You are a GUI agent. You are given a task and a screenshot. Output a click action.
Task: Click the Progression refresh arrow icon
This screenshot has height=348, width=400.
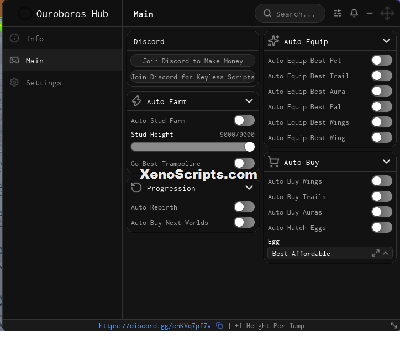tap(136, 188)
